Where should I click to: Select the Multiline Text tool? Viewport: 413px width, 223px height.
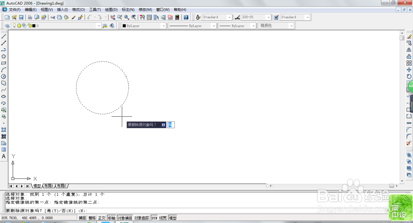tap(4, 156)
